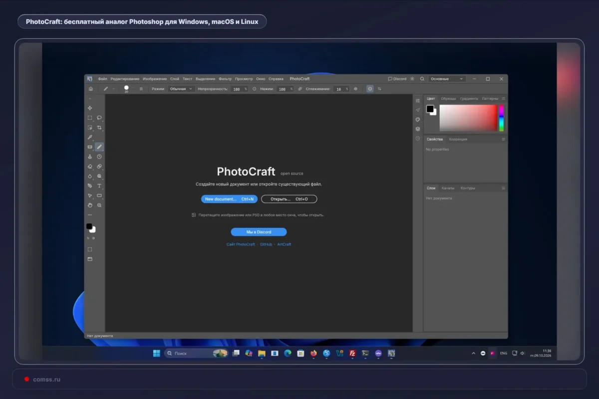Image resolution: width=599 pixels, height=399 pixels.
Task: Select the Path Selection arrow tool
Action: (90, 196)
